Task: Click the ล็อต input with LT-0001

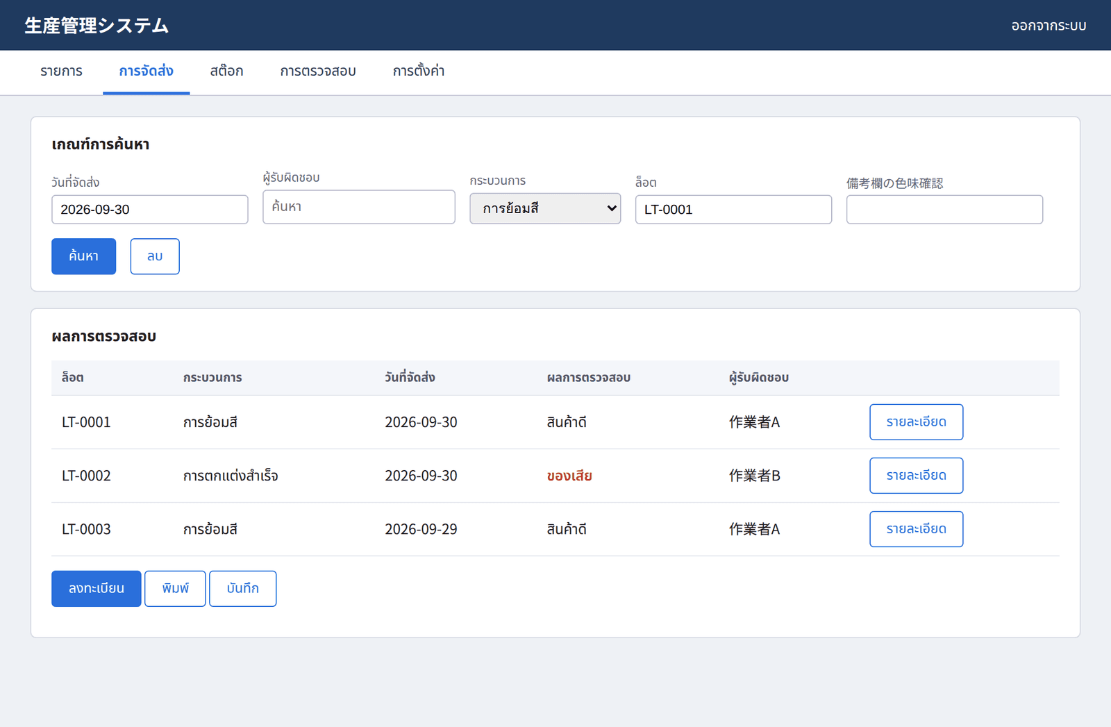Action: pyautogui.click(x=733, y=209)
